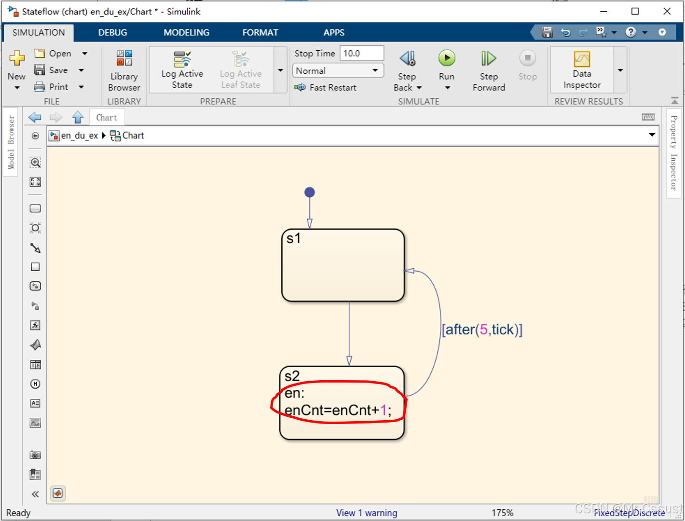
Task: Toggle Fast Restart mode
Action: click(x=326, y=87)
